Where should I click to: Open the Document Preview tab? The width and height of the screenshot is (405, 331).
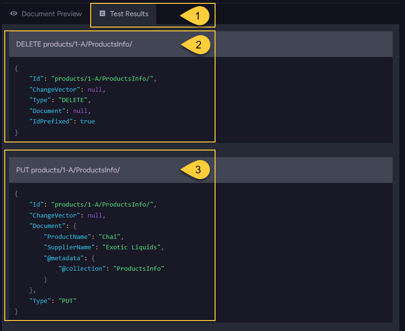pos(46,14)
